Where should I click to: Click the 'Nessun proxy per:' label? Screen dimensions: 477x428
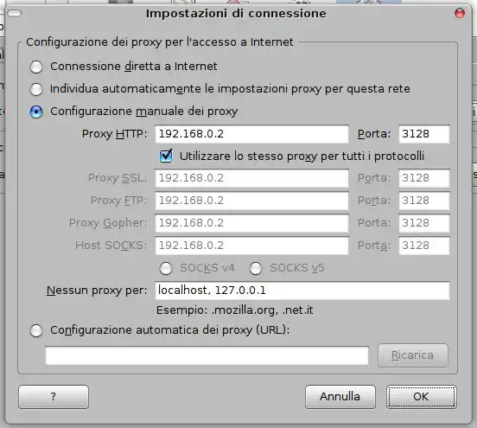pyautogui.click(x=97, y=291)
